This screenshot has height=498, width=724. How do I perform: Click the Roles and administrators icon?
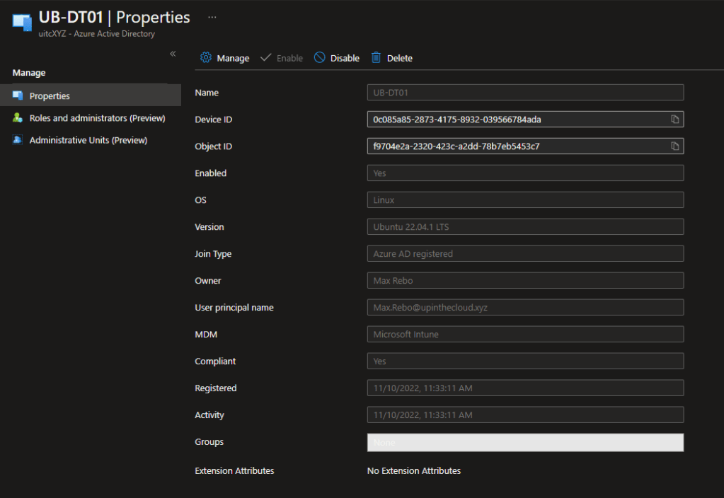[x=18, y=118]
